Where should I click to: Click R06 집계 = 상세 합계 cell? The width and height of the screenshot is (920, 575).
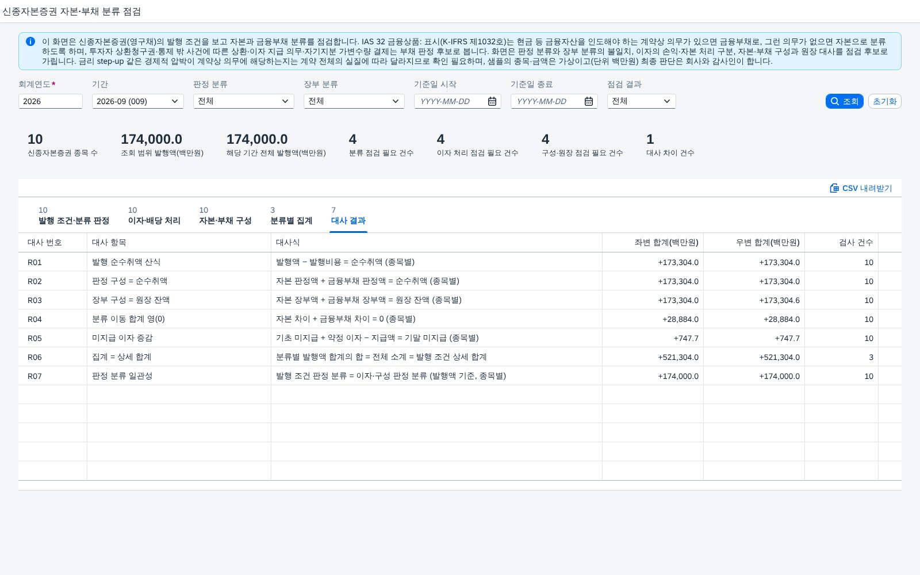click(179, 357)
